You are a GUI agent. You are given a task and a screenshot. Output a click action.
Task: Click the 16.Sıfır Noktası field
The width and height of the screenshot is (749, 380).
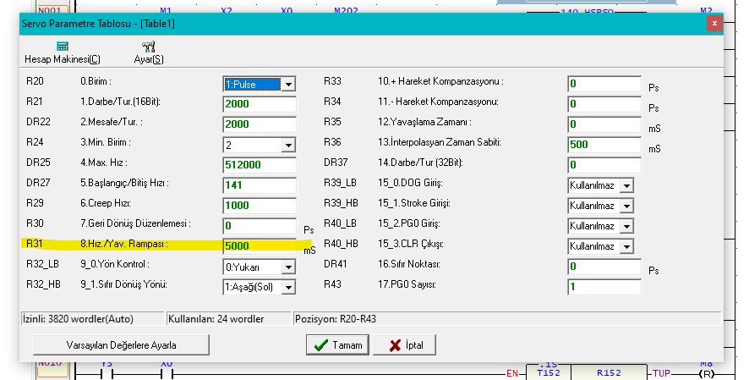[x=604, y=267]
